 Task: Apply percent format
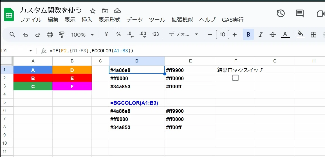click(118, 34)
